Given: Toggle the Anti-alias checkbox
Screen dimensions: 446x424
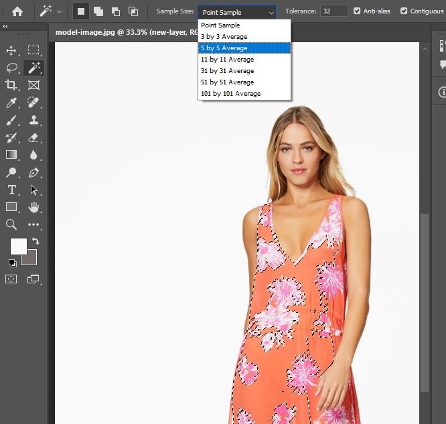Looking at the screenshot, I should click(357, 11).
